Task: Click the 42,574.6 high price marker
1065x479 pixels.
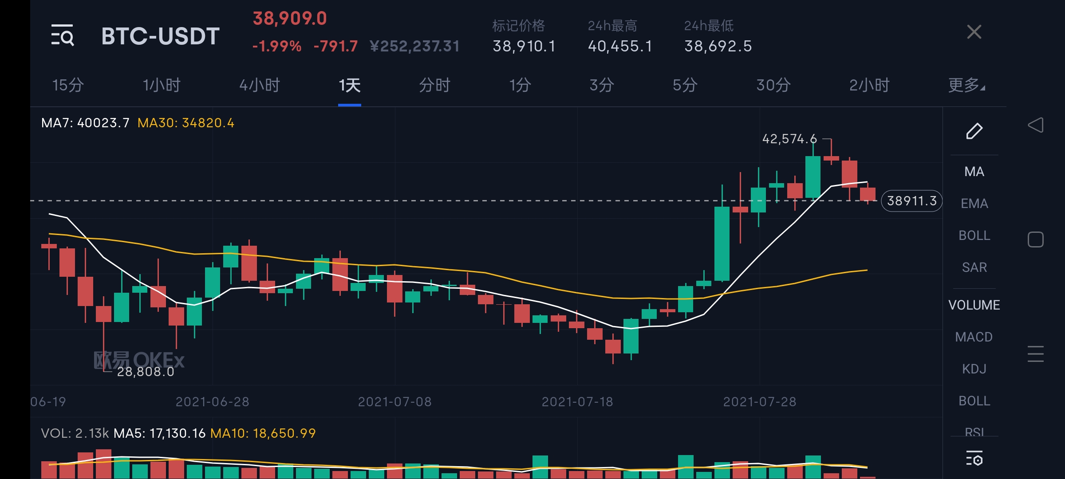Action: (789, 139)
